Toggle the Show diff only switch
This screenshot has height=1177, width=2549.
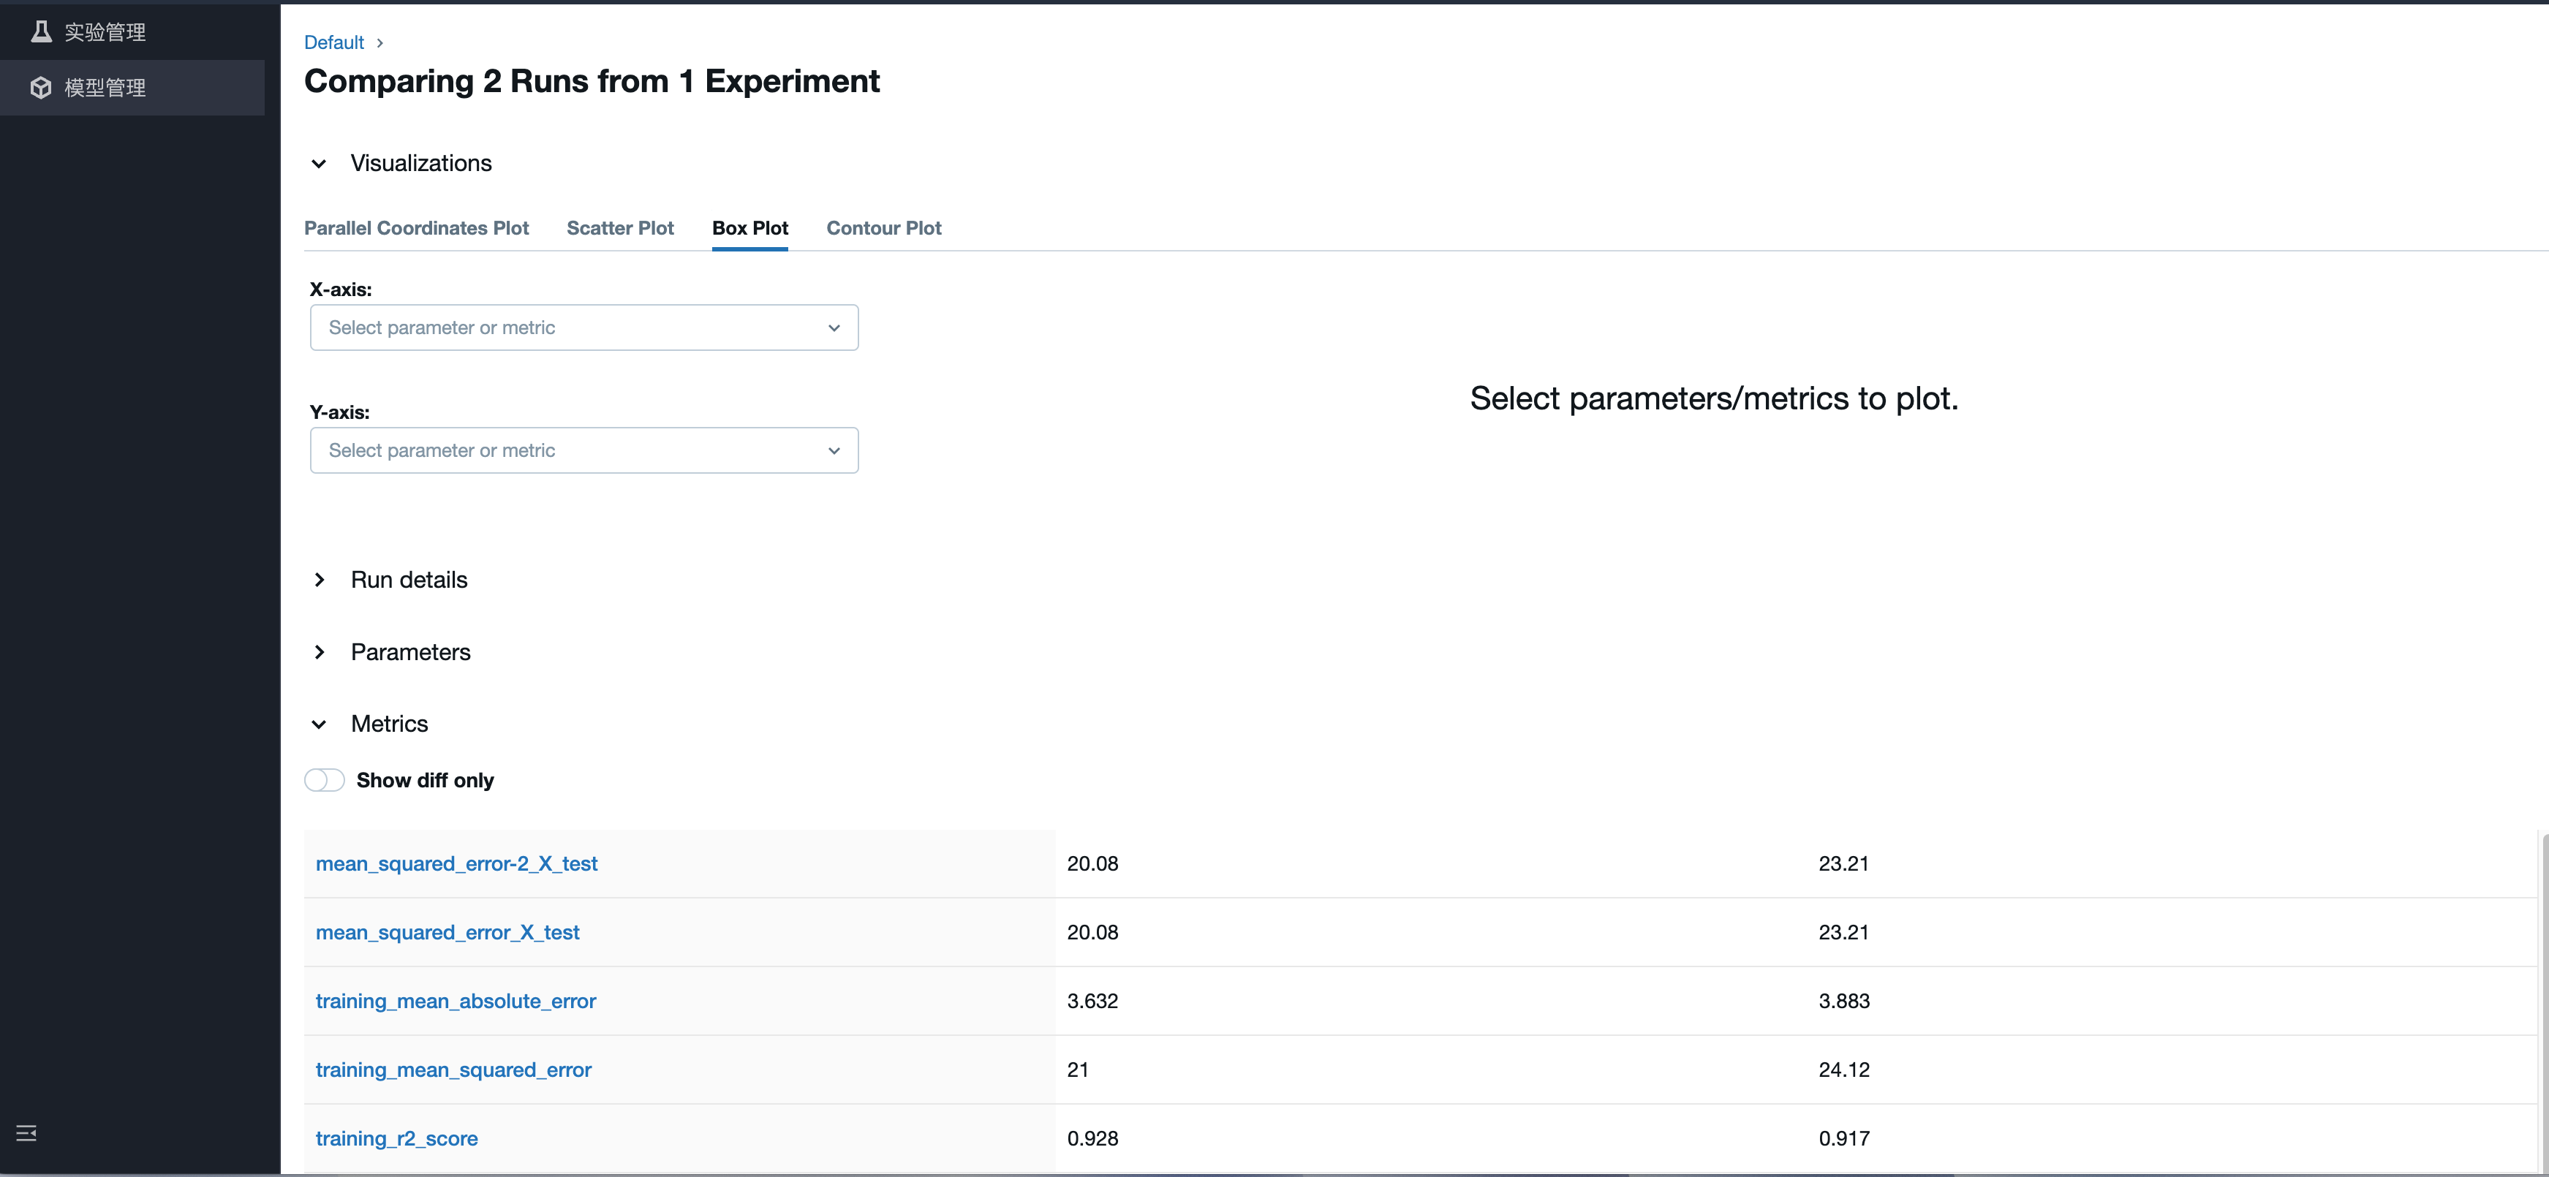(325, 780)
